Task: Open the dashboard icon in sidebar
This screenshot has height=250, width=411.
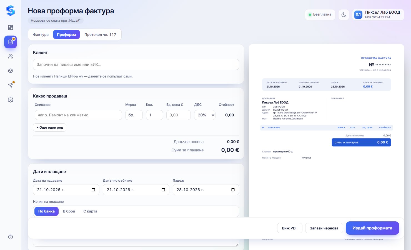Action: [11, 27]
